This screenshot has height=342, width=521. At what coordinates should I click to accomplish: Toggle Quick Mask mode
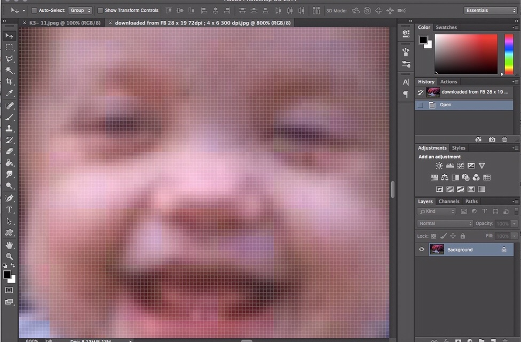point(9,290)
